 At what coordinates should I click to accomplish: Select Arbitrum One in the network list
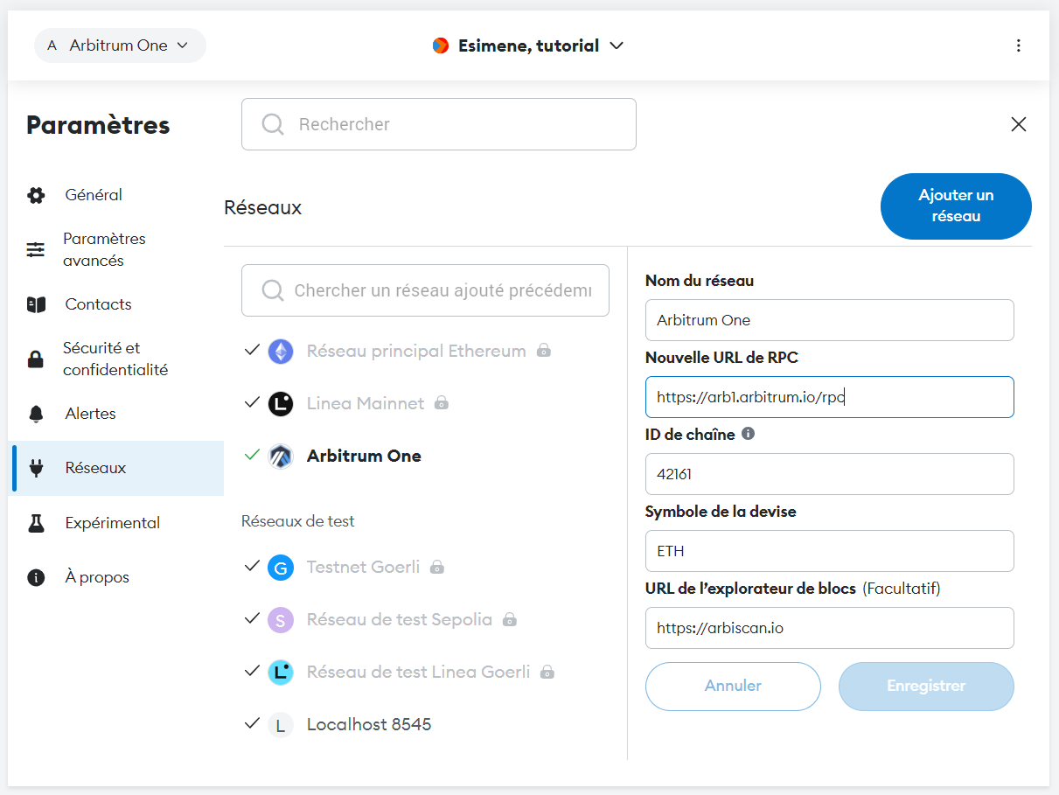pyautogui.click(x=364, y=456)
